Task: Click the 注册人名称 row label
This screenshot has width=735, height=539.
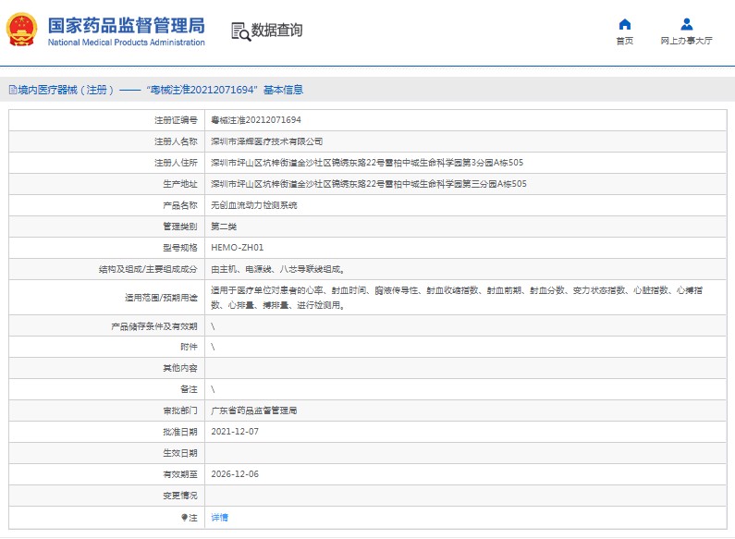Action: [176, 141]
